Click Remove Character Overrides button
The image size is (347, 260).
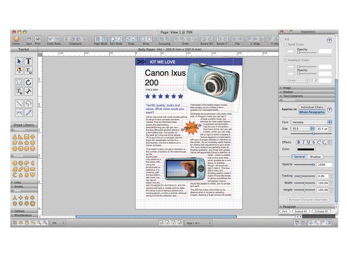point(308,200)
